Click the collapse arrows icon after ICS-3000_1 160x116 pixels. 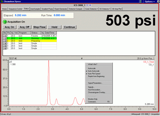click(90, 5)
